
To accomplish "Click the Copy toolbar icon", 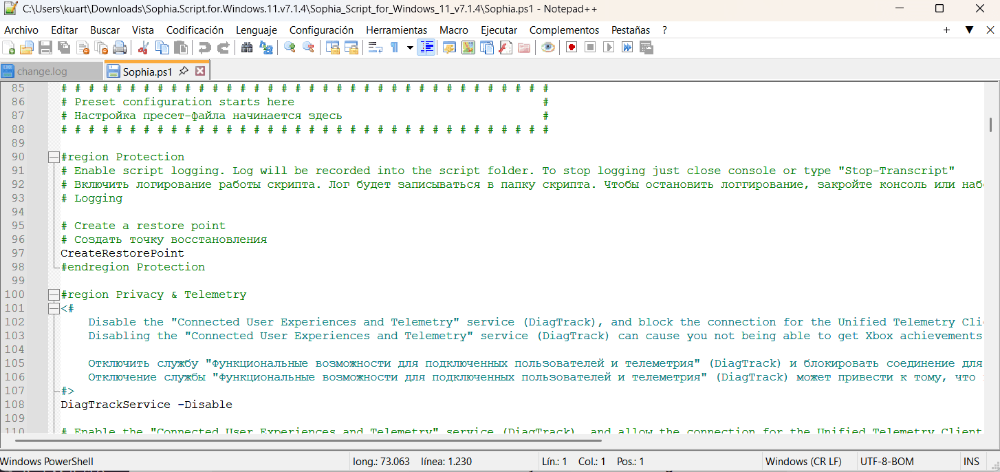I will 162,47.
